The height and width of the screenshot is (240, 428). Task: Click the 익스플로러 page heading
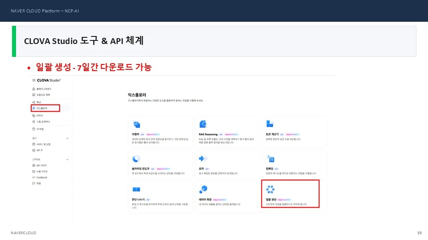click(137, 95)
